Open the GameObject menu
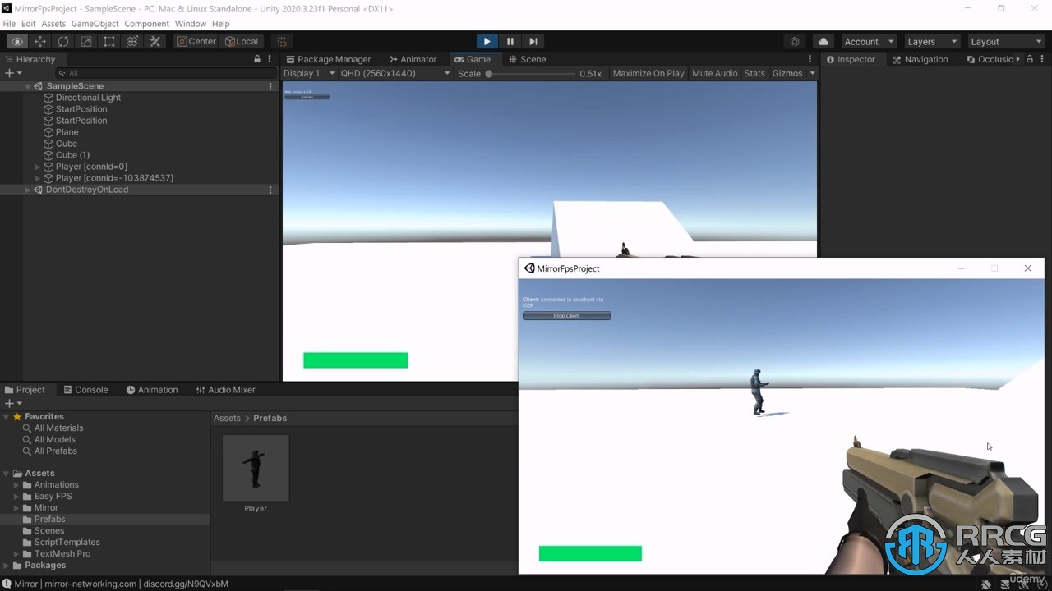This screenshot has height=591, width=1052. click(95, 24)
